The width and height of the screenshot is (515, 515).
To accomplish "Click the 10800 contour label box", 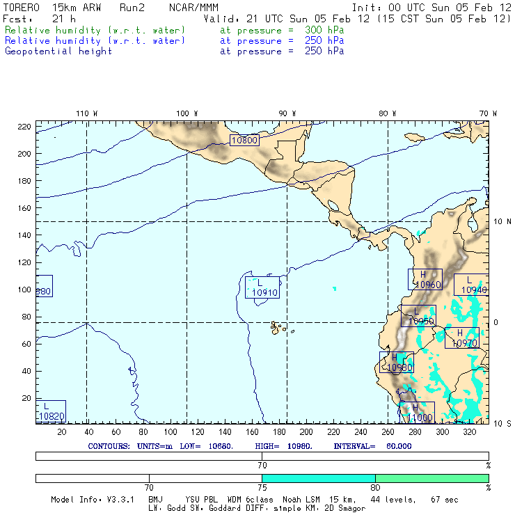I will 245,141.
